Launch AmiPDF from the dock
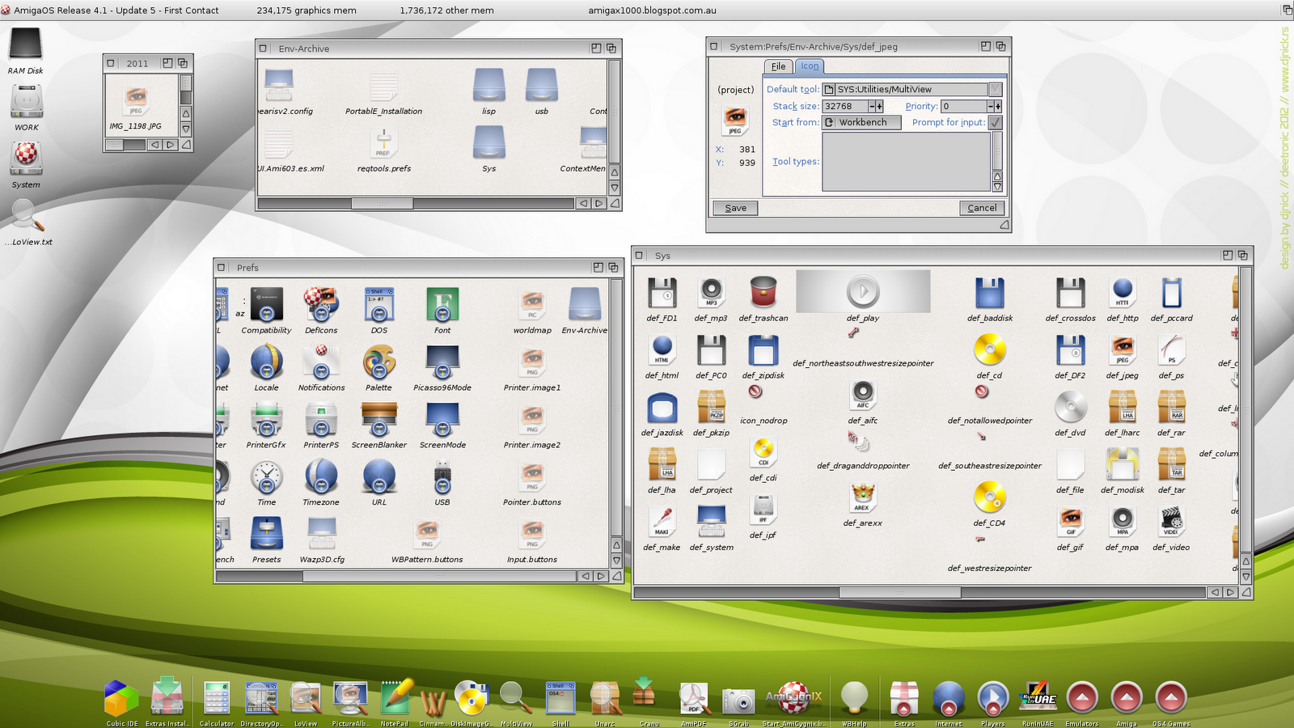1294x728 pixels. [694, 698]
